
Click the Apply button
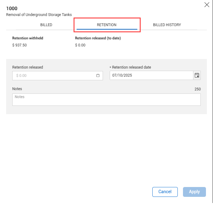click(194, 192)
